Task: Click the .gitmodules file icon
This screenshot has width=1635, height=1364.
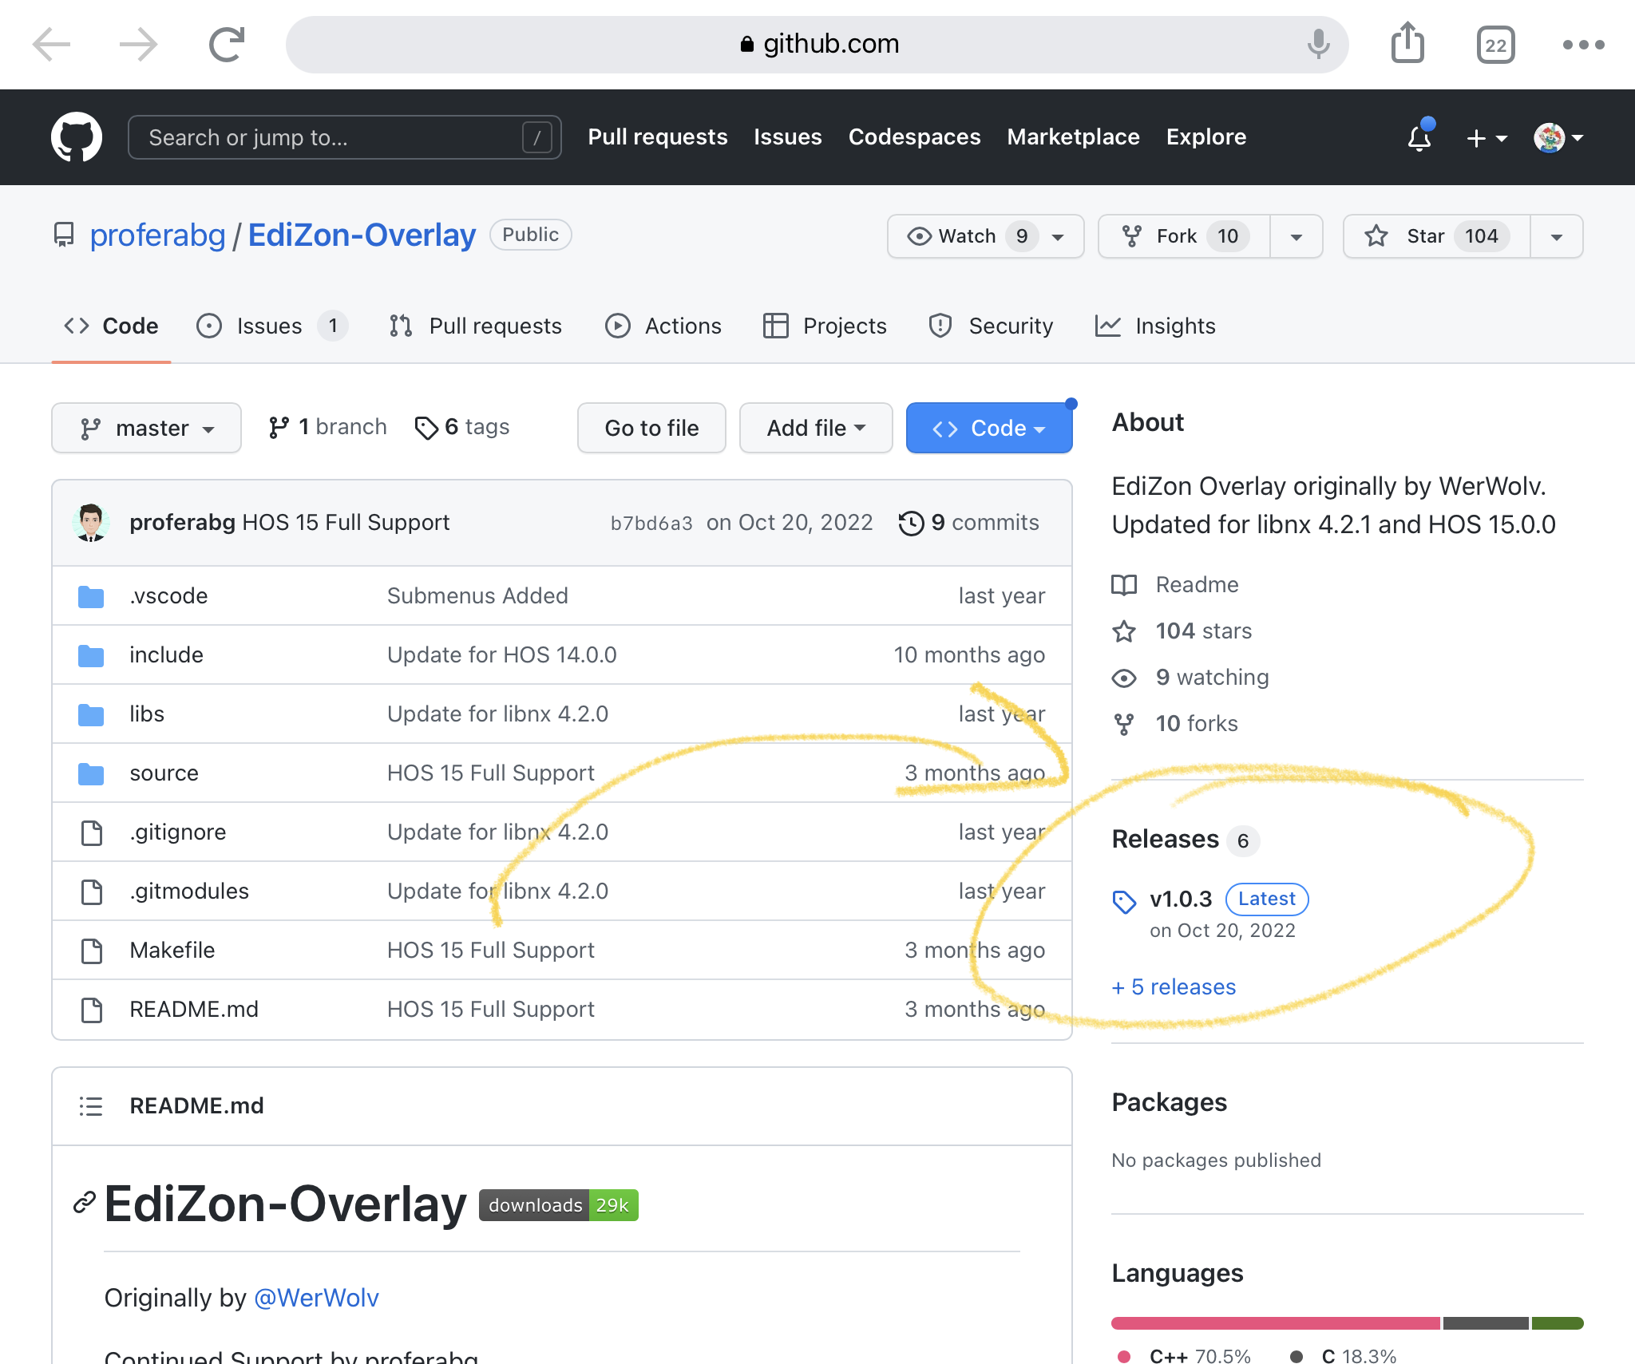Action: pos(92,892)
